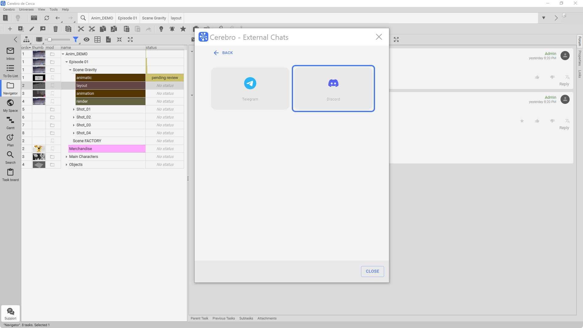
Task: Click the bell notification icon in toolbar
Action: [172, 29]
